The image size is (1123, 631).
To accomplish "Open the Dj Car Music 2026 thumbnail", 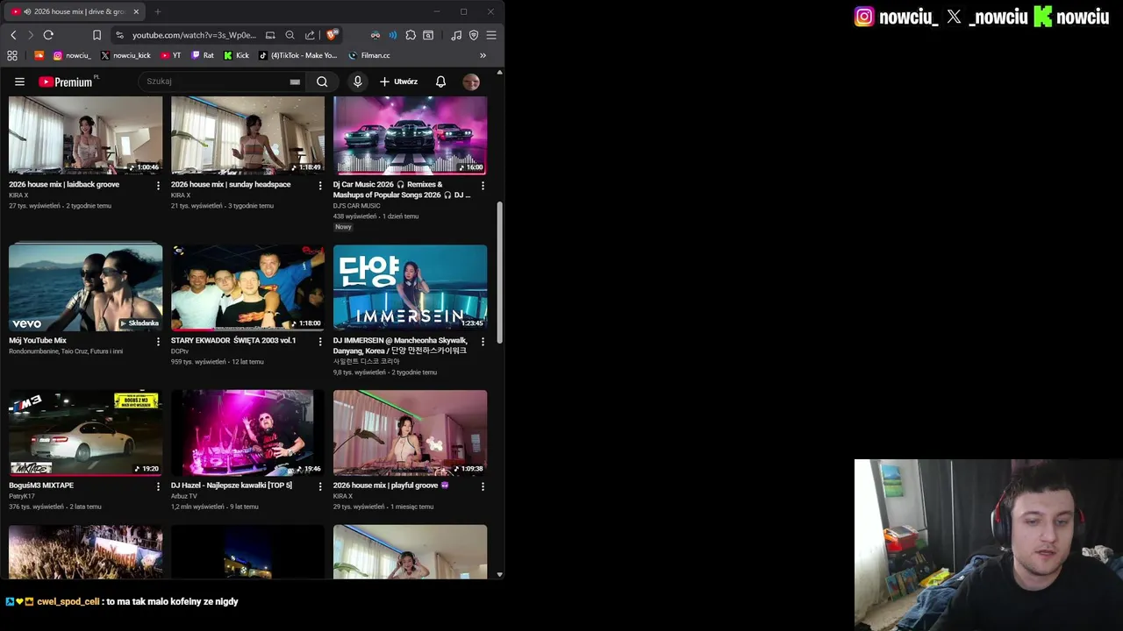I will point(410,135).
